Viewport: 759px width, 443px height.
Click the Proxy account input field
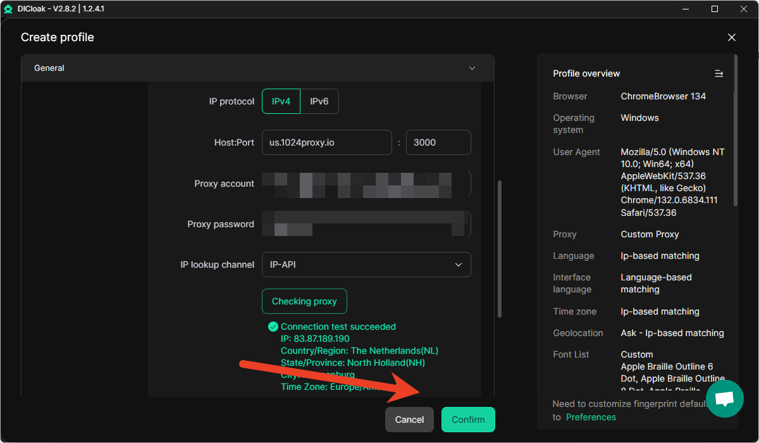(366, 184)
